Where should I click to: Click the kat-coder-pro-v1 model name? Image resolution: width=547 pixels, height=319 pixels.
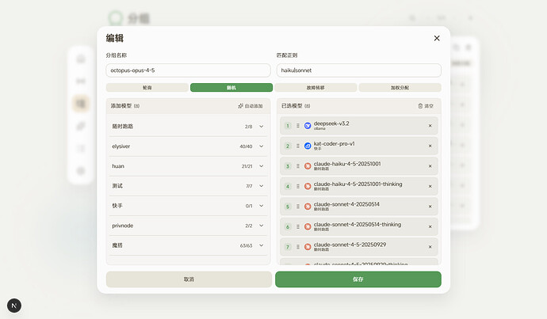click(x=335, y=143)
